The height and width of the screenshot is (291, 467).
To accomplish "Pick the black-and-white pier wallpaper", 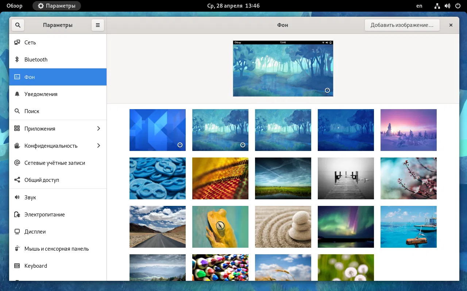I will pyautogui.click(x=346, y=178).
